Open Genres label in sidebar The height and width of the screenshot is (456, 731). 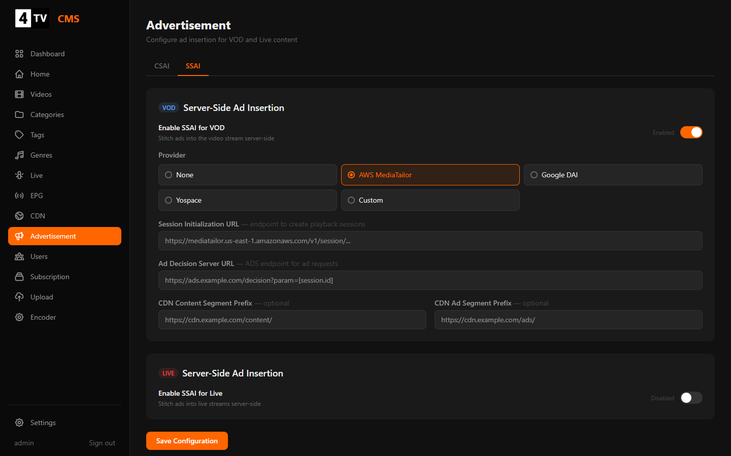41,155
